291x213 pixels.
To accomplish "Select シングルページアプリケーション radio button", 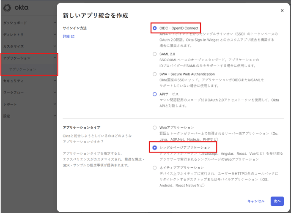I will pyautogui.click(x=155, y=147).
